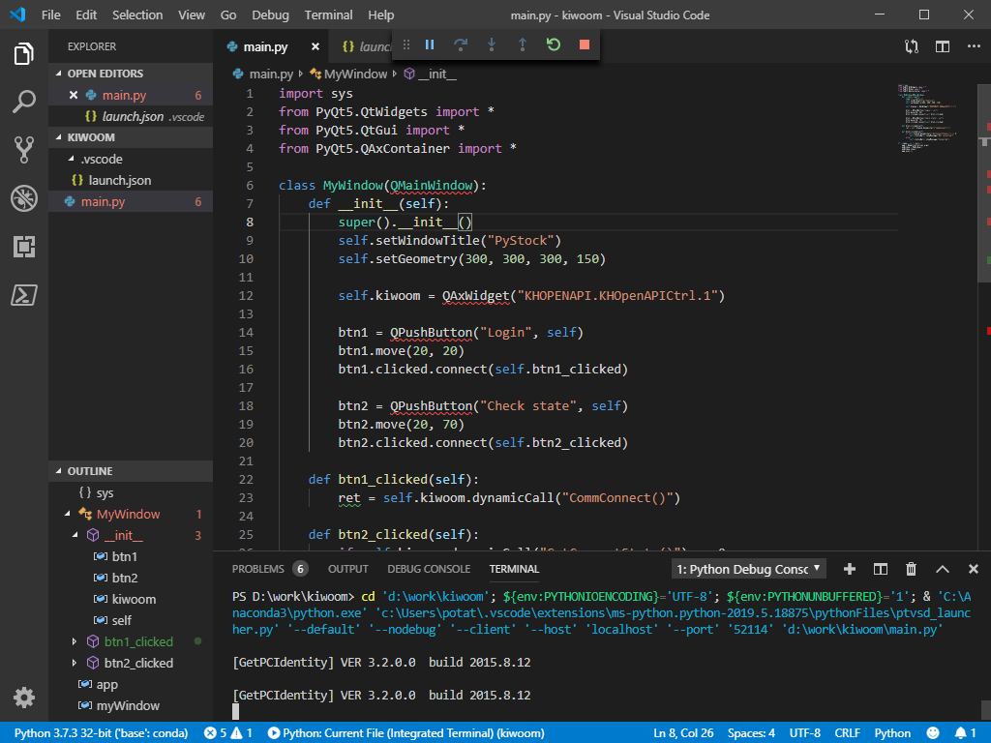The image size is (991, 743).
Task: Open the Terminal menu
Action: coord(328,15)
